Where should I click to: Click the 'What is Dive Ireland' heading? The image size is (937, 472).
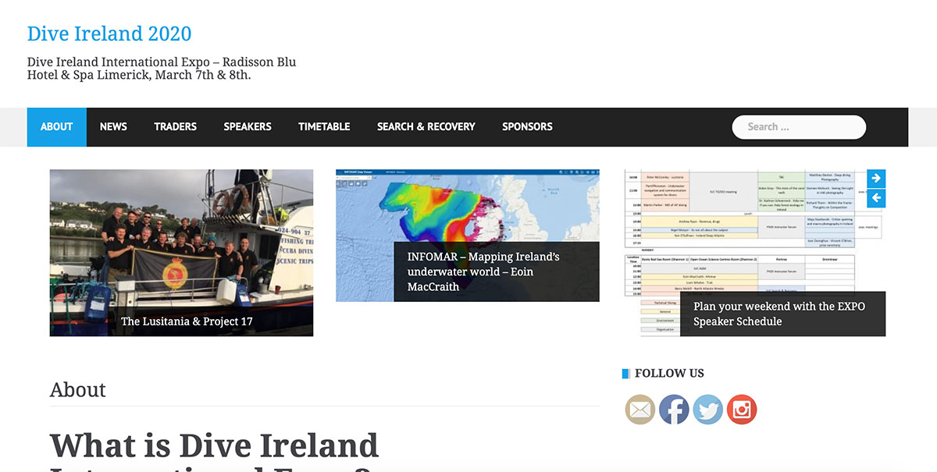[x=214, y=445]
